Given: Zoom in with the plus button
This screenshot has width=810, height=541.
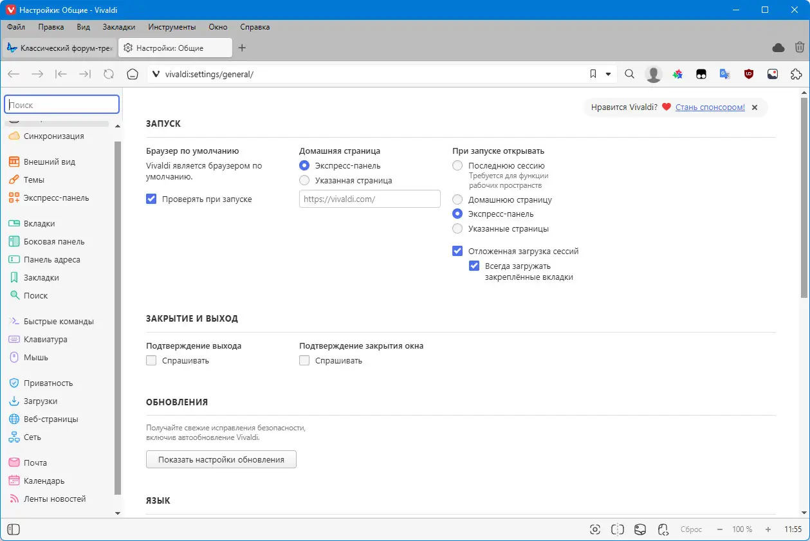Looking at the screenshot, I should (768, 529).
